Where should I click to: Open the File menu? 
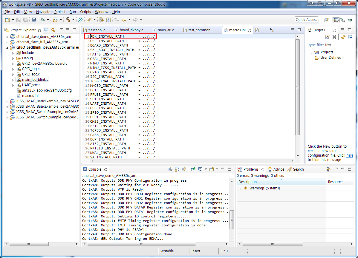[7, 12]
